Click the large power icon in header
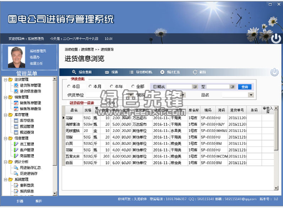Screen dimensions: 283x208 (276, 38)
